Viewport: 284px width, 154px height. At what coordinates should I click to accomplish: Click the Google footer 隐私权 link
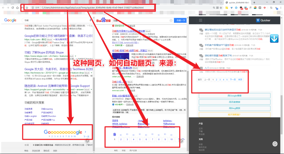tap(46, 150)
